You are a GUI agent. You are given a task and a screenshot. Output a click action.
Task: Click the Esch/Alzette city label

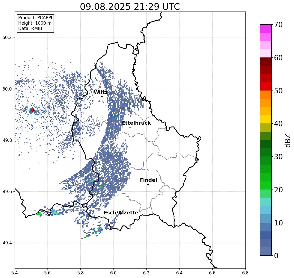121,213
